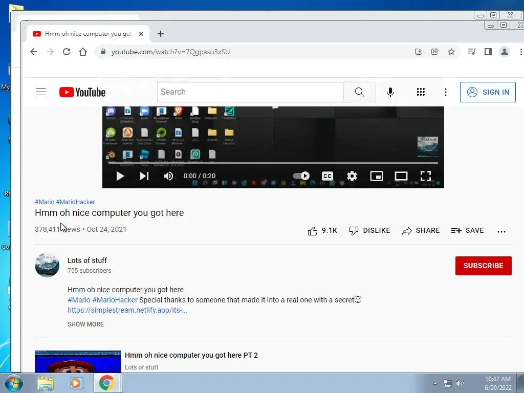Close the YouTube tab
The image size is (524, 393).
[141, 34]
